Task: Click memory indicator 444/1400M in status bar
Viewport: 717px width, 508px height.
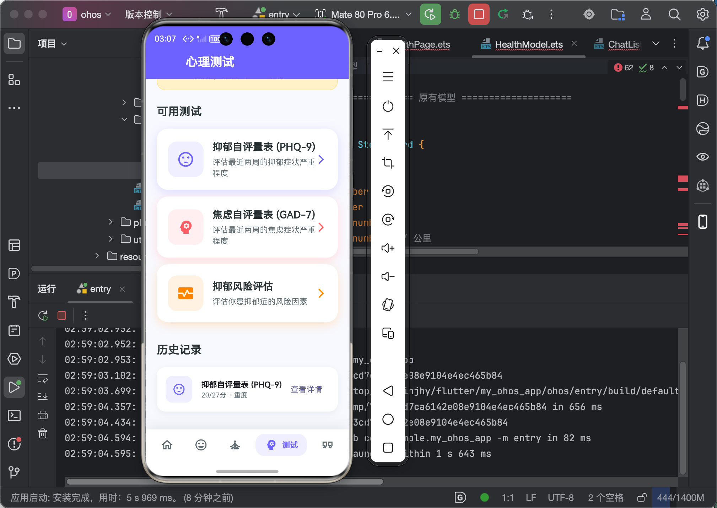Action: click(680, 497)
